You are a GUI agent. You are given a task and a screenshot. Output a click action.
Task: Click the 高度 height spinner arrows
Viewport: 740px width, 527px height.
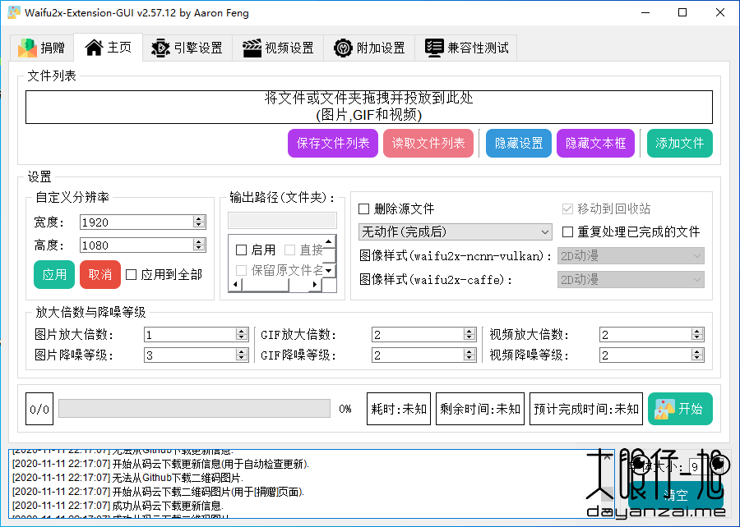point(199,245)
